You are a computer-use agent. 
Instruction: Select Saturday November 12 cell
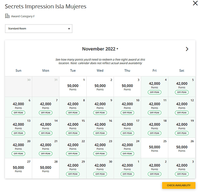coord(182,107)
